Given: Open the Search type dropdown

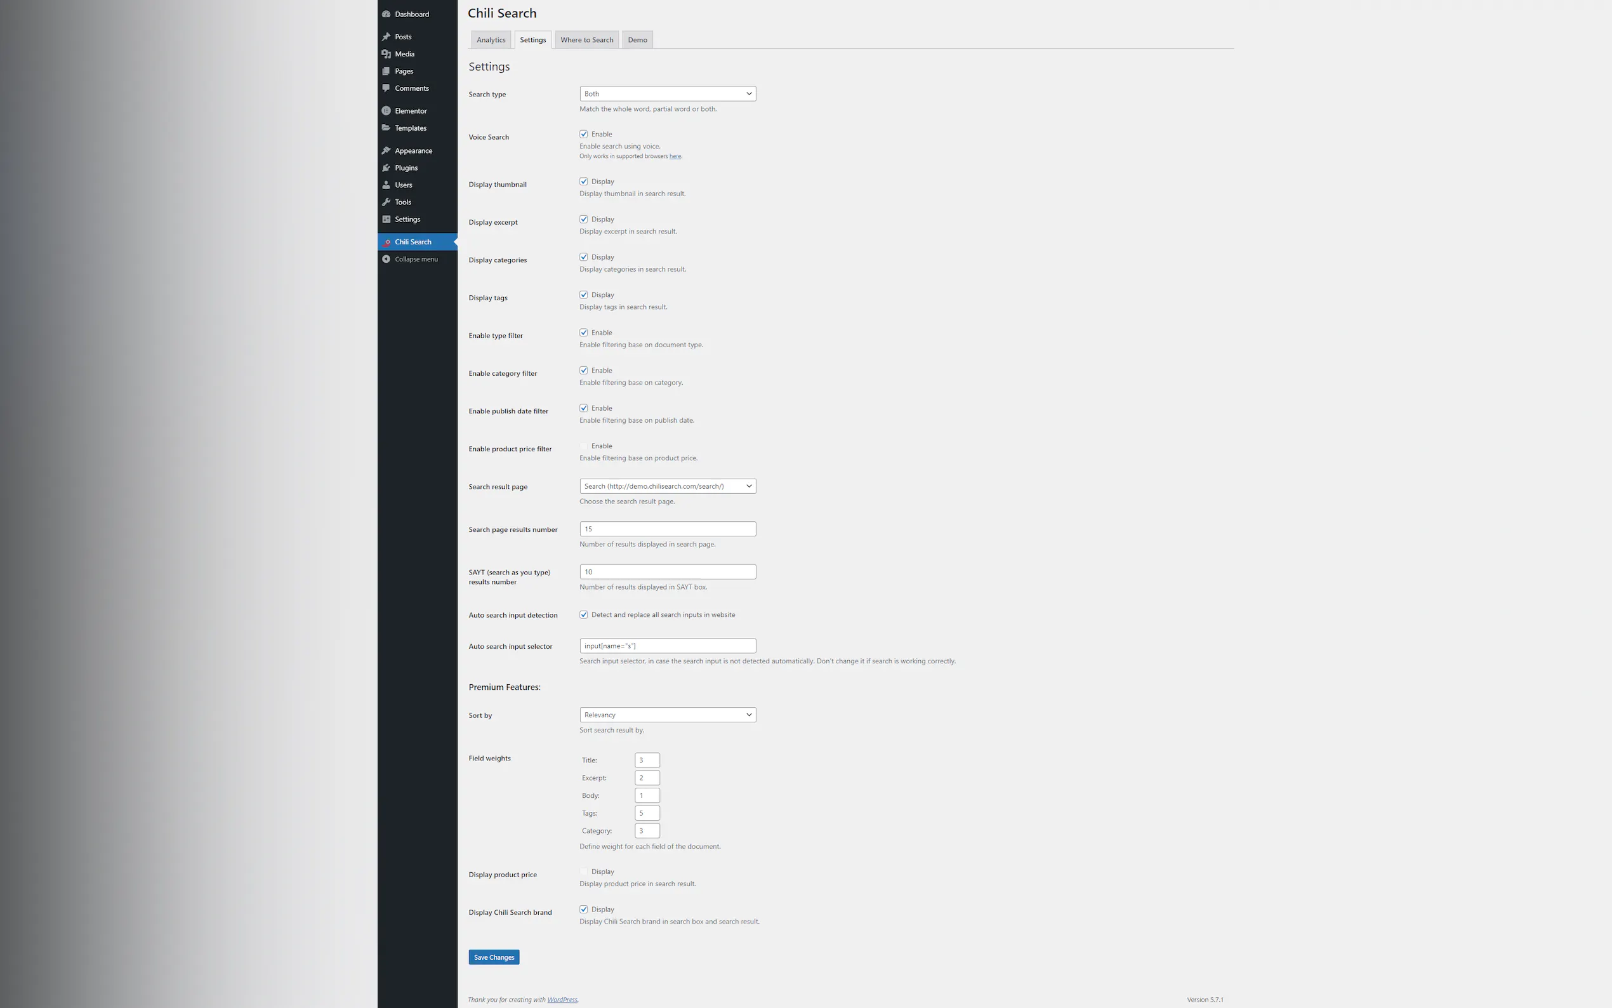Looking at the screenshot, I should (x=667, y=94).
